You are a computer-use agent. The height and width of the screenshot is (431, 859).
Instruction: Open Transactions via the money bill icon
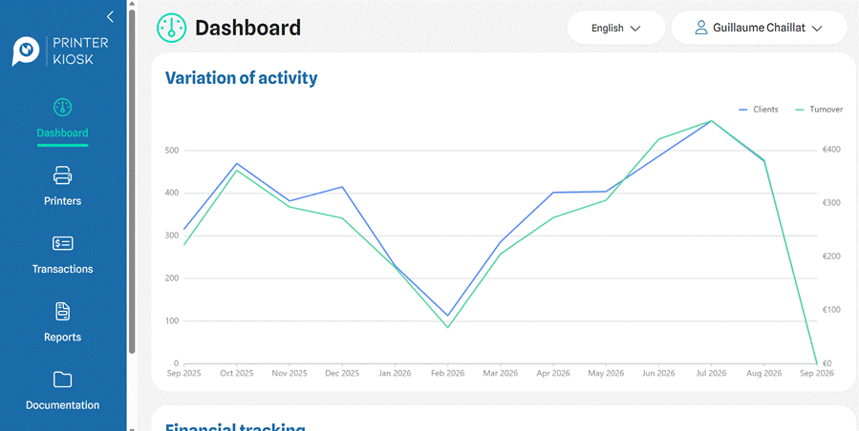(62, 244)
